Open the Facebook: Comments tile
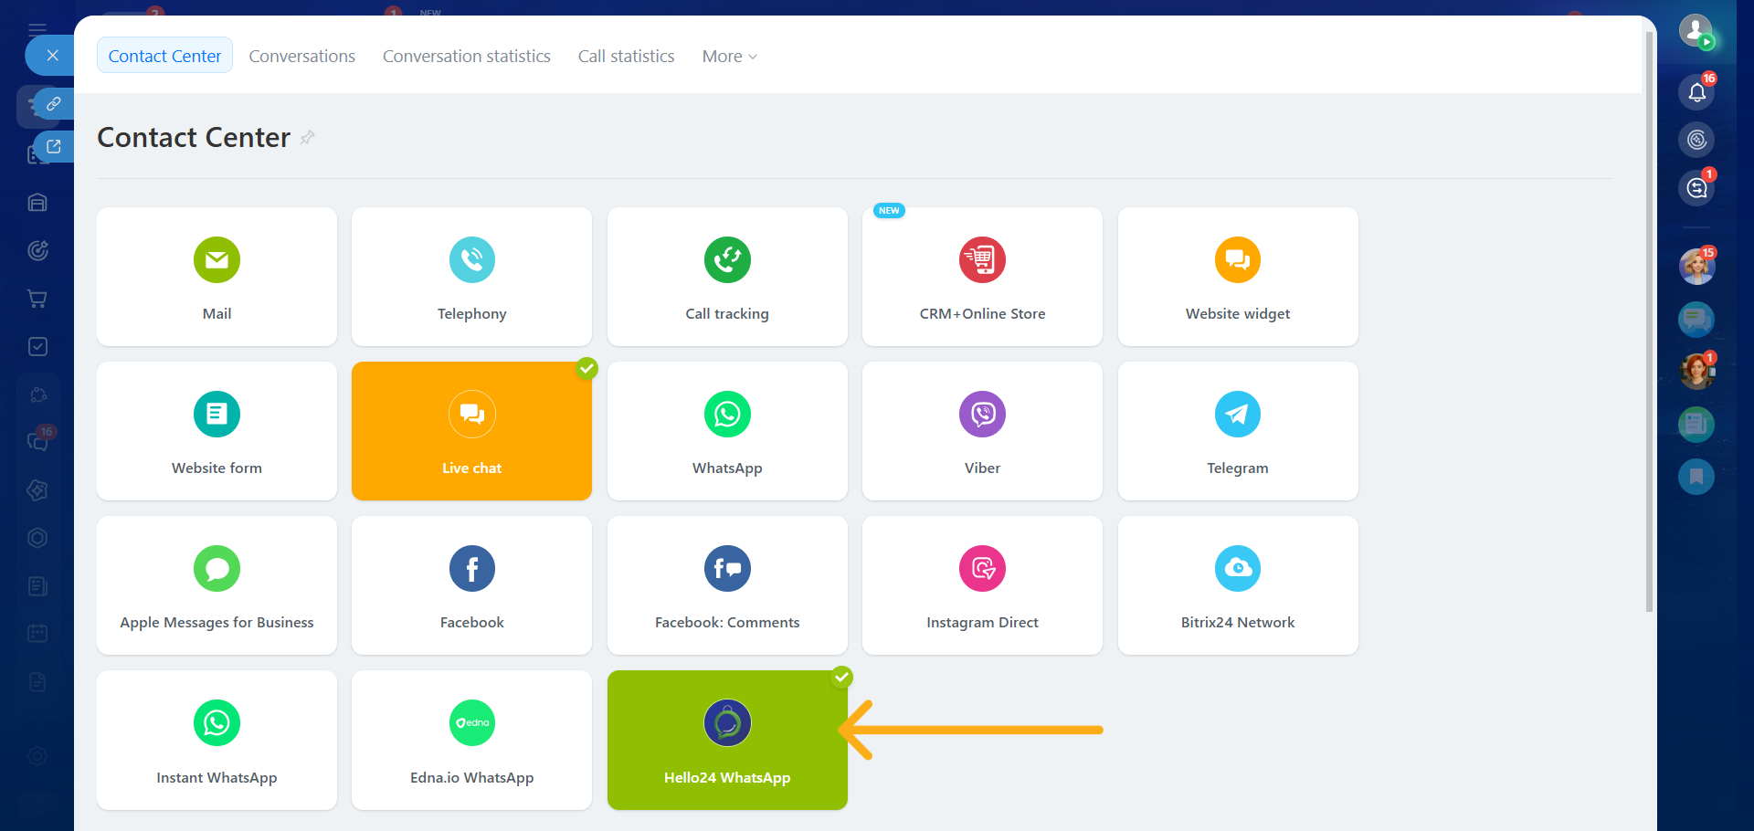Image resolution: width=1754 pixels, height=831 pixels. click(727, 585)
